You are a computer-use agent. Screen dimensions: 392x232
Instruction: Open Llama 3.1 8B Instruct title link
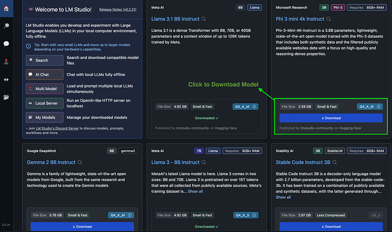click(x=175, y=19)
